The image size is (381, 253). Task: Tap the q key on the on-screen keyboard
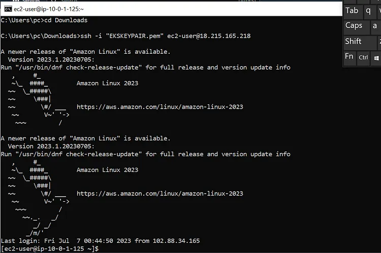tap(369, 11)
